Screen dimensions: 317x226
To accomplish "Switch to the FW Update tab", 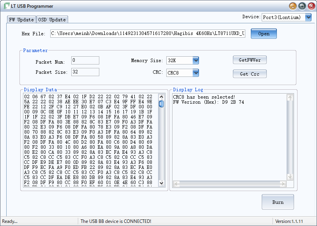I will 21,19.
